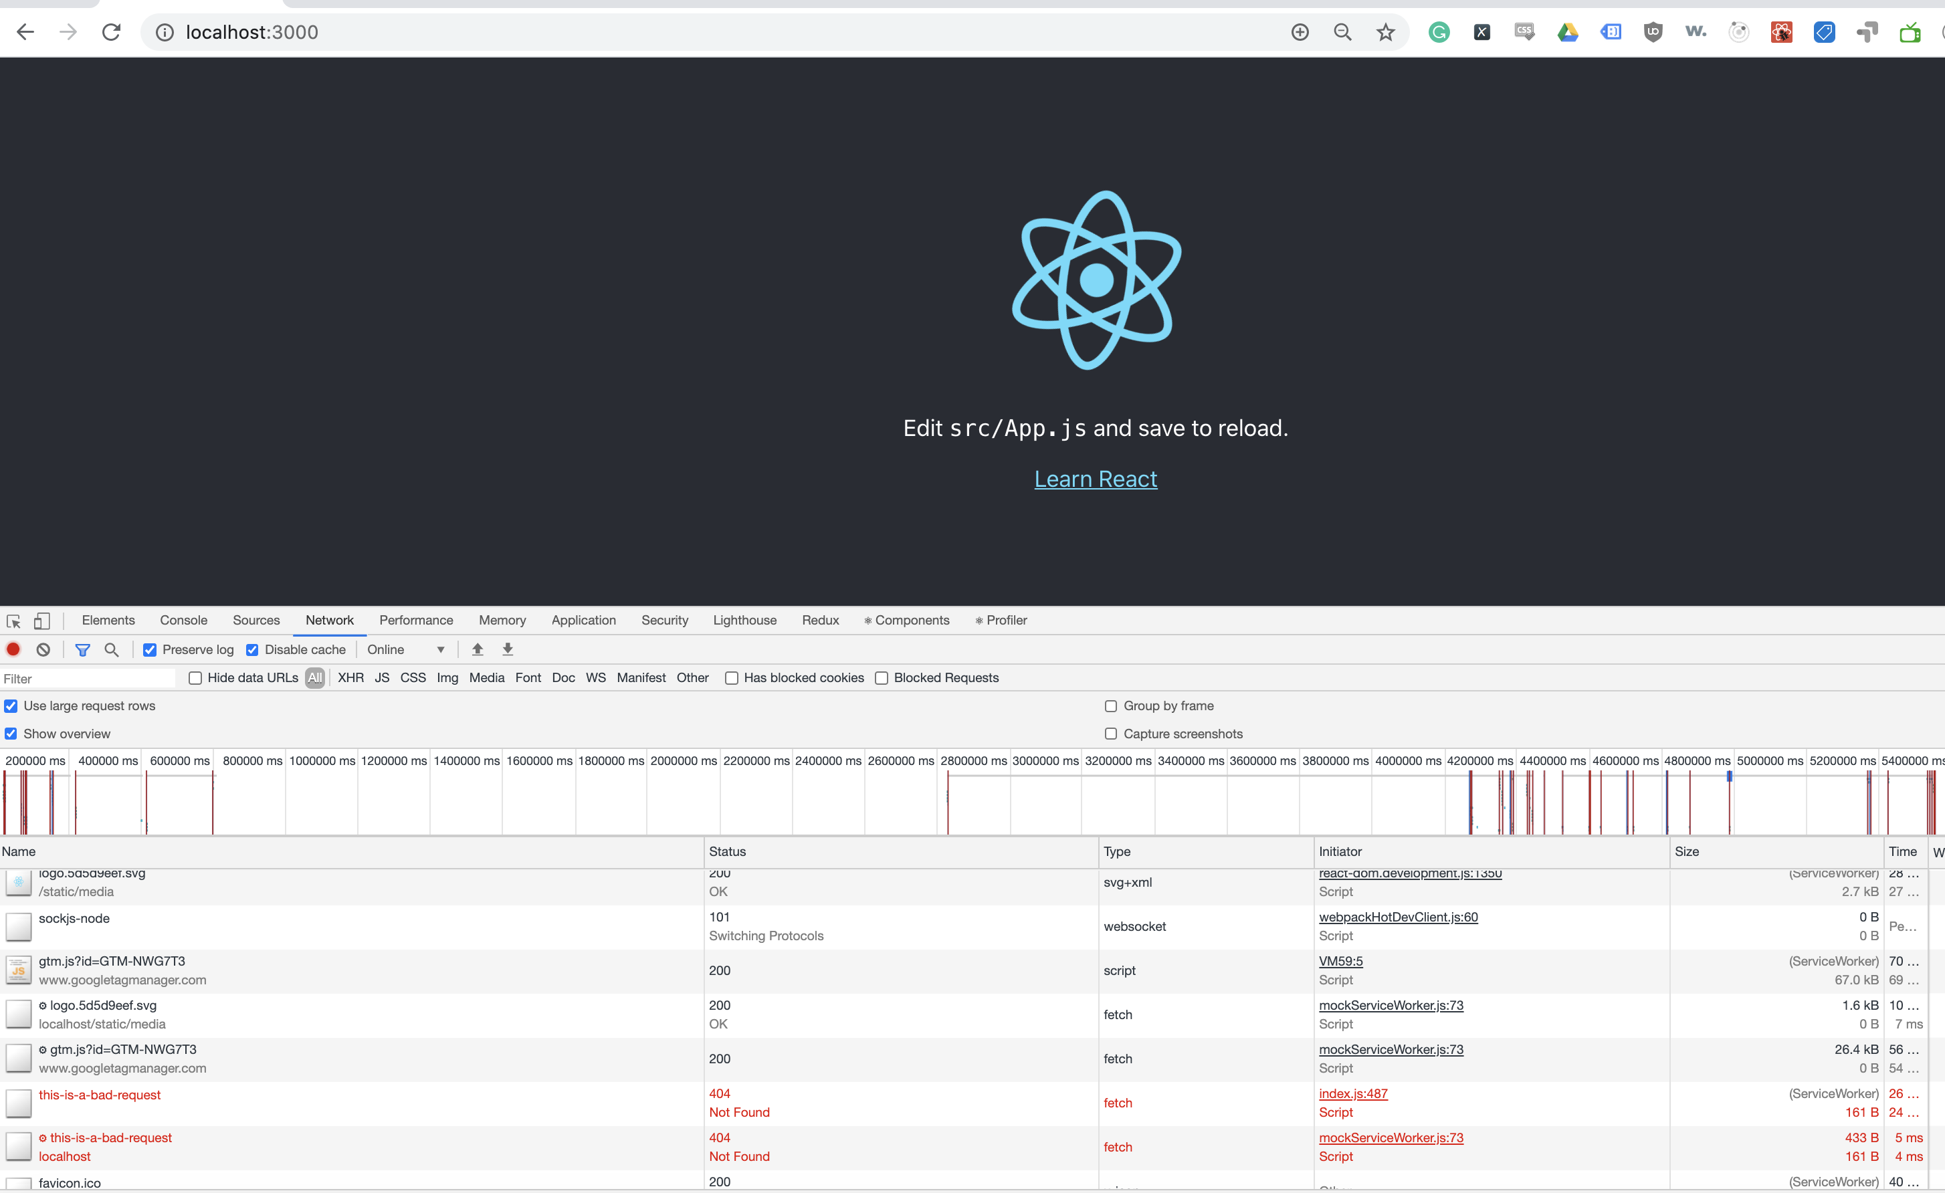Filter requests by JS
The height and width of the screenshot is (1193, 1945).
pos(382,678)
